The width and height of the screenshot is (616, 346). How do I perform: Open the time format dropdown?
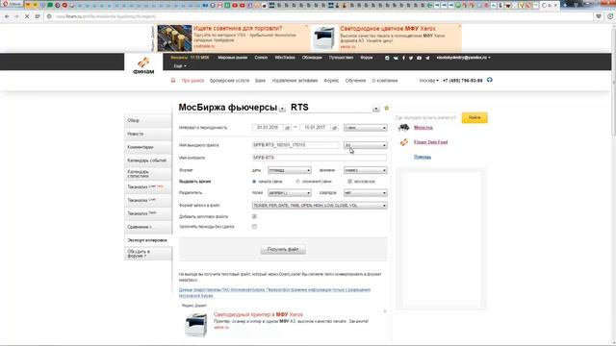pos(366,170)
